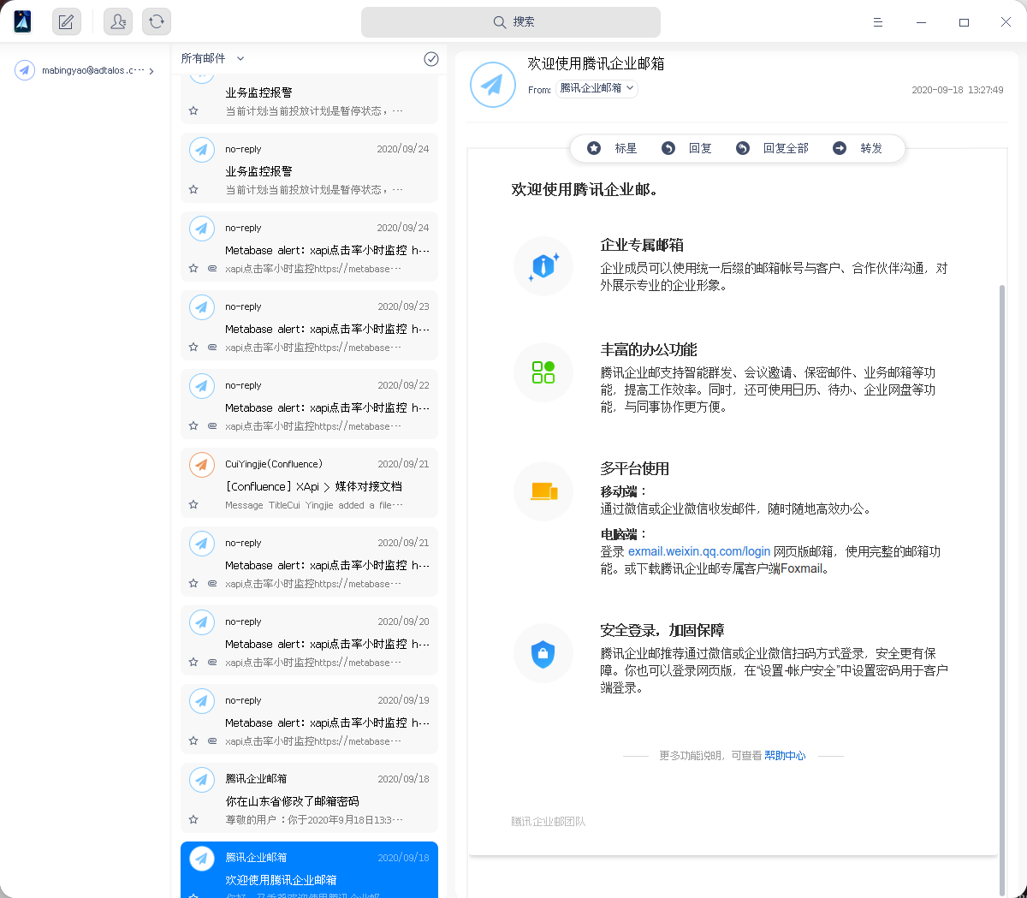Viewport: 1027px width, 898px height.
Task: Select the mabingyao@adtalos account
Action: (x=85, y=70)
